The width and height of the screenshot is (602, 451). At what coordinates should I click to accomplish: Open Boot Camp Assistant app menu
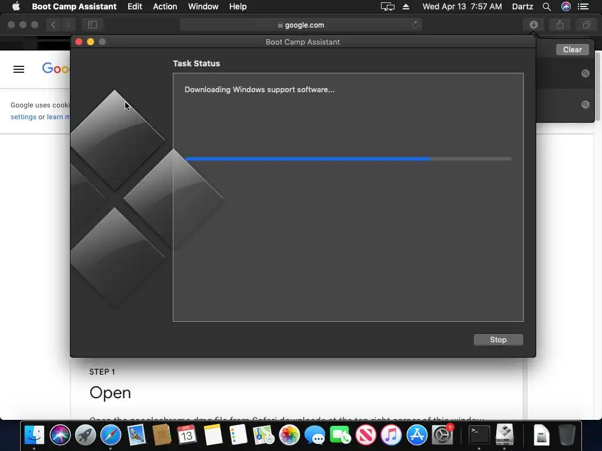click(x=74, y=6)
